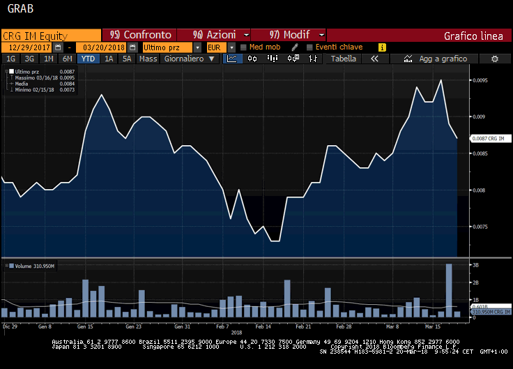The width and height of the screenshot is (513, 369).
Task: Click the Massimo 03/16/18 legend row
Action: (43, 77)
